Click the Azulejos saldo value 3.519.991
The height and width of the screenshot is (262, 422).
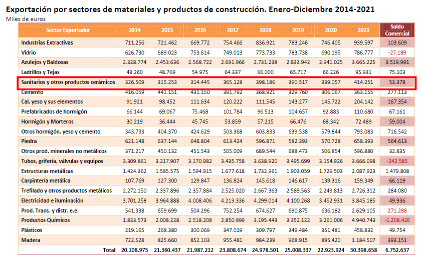397,62
